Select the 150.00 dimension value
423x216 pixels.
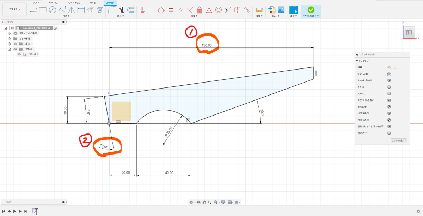point(207,45)
